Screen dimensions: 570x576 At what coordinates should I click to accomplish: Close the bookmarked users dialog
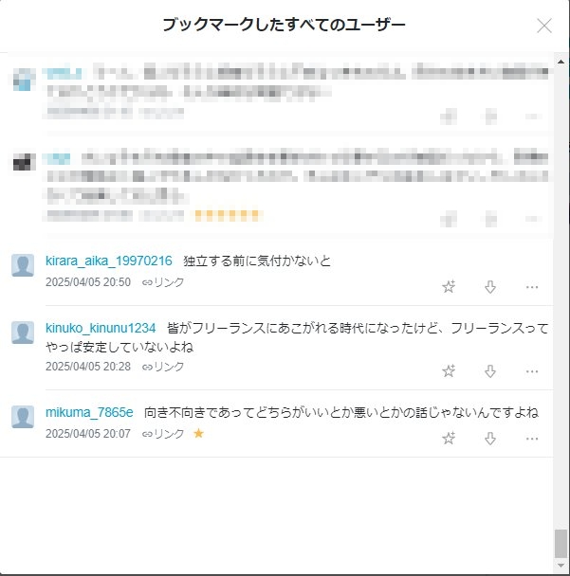(544, 26)
